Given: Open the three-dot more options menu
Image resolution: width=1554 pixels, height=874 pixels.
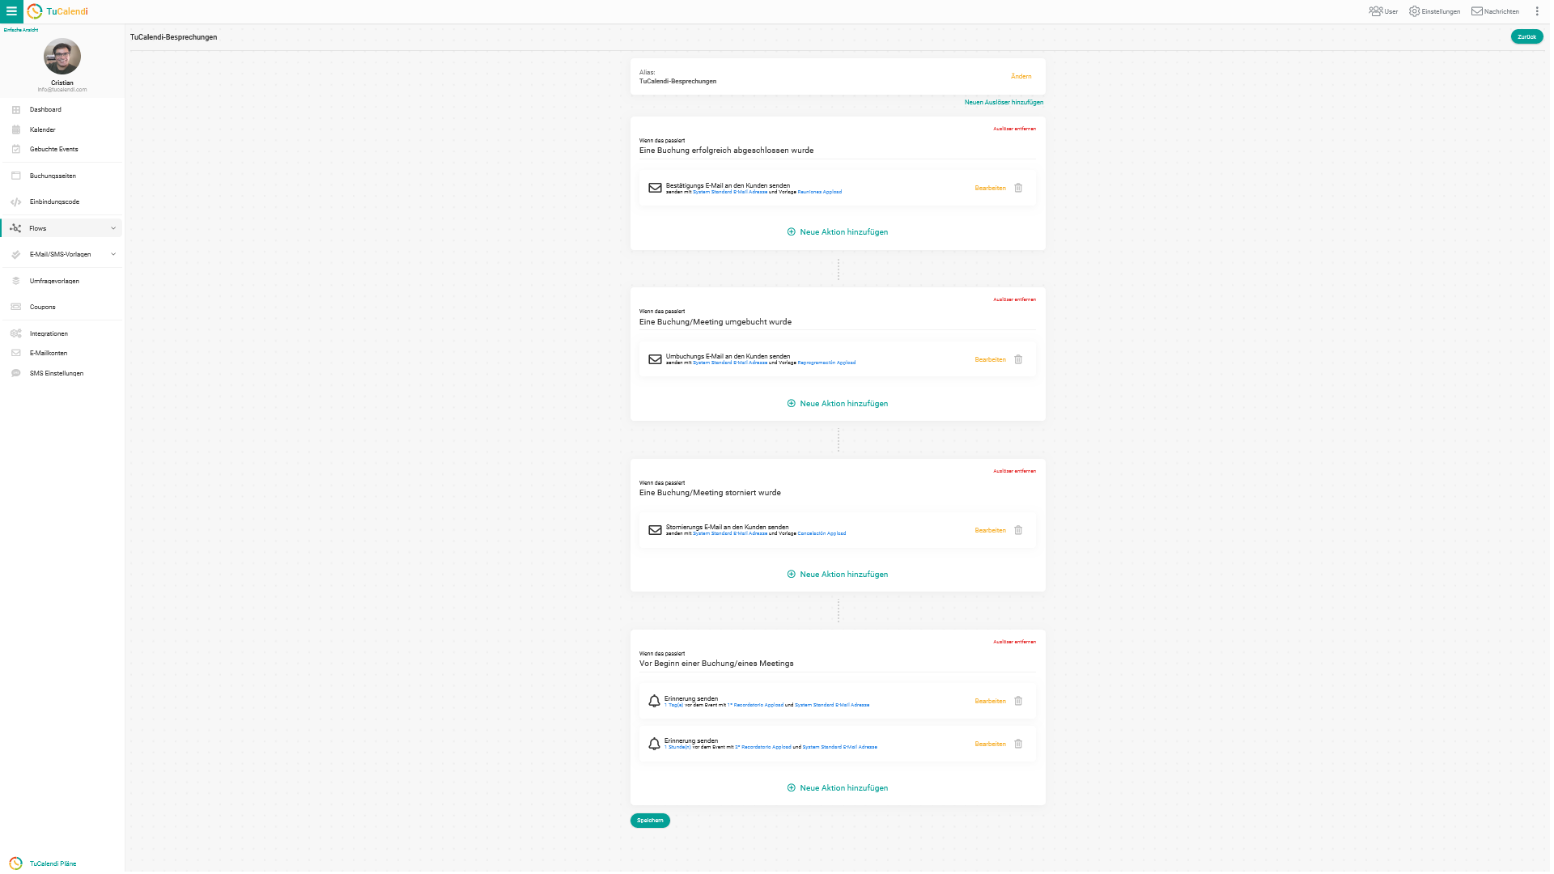Looking at the screenshot, I should pos(1537,11).
